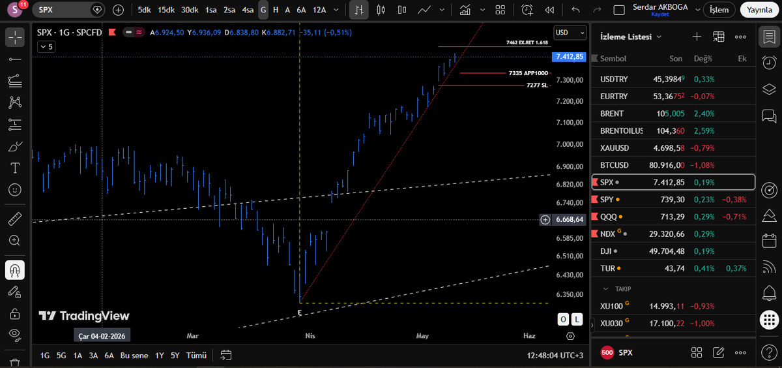Image resolution: width=782 pixels, height=368 pixels.
Task: Set the date range to 5Y
Action: tap(175, 356)
